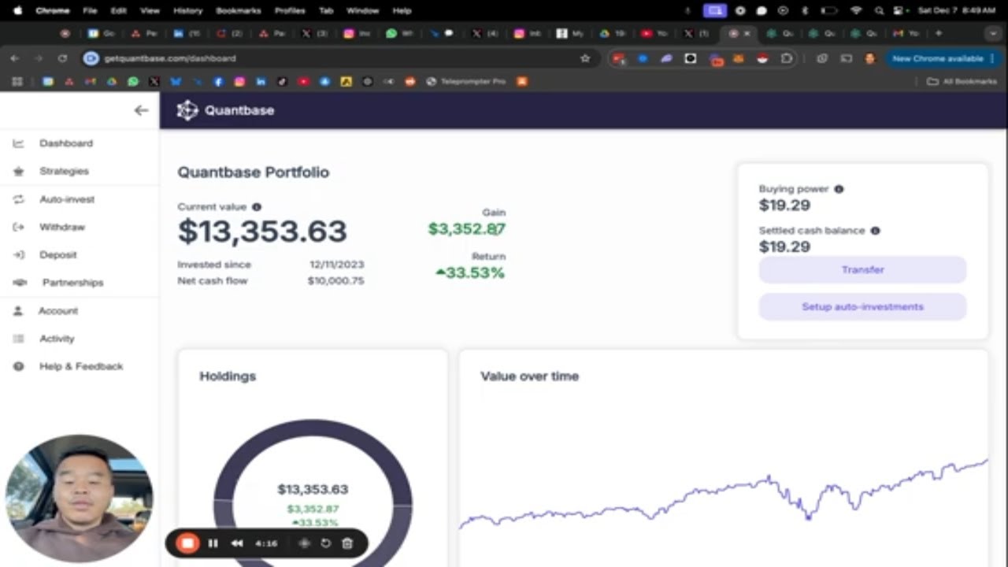Open the History menu
Screen dimensions: 1008x567
coord(187,11)
